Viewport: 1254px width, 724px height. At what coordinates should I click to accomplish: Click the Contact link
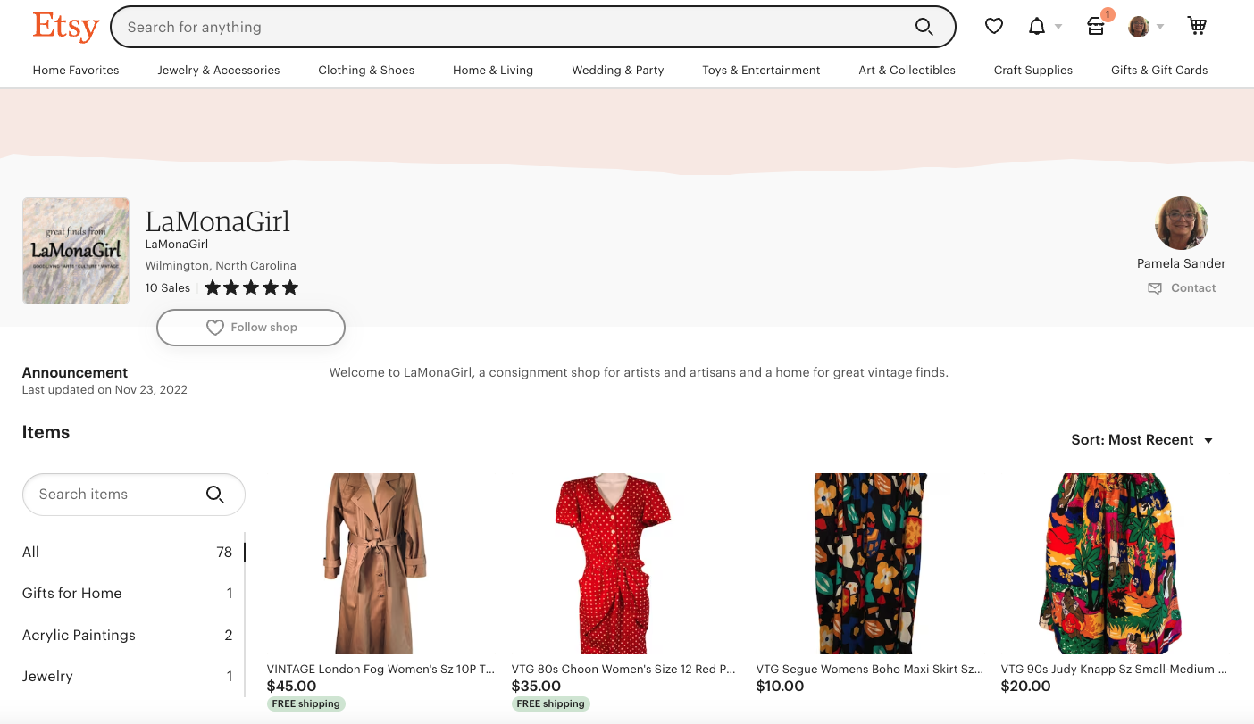[x=1182, y=287]
